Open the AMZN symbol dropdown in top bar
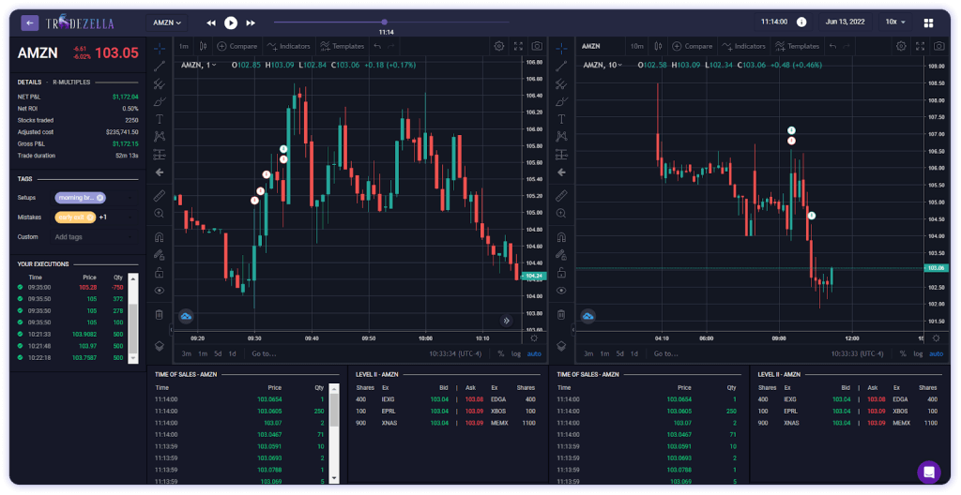Screen dimensions: 961x495 point(167,22)
